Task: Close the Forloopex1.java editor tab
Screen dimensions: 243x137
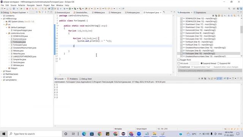Action: pyautogui.click(x=161, y=13)
